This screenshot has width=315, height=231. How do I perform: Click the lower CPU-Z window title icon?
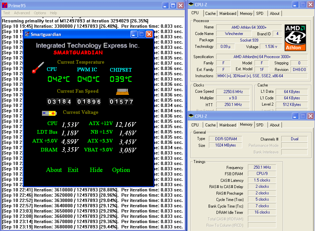pyautogui.click(x=191, y=116)
